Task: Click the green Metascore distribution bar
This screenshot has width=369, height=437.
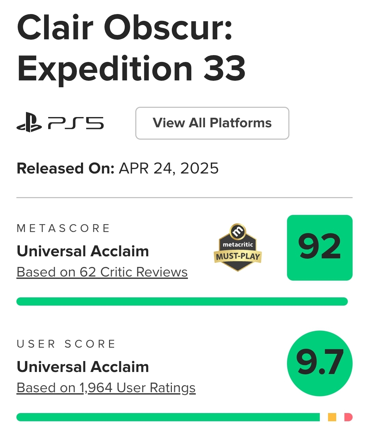Action: click(x=182, y=301)
